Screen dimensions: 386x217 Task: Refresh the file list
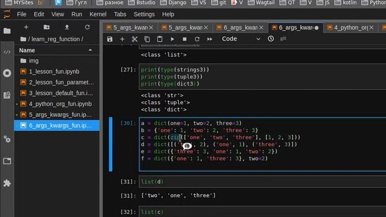(x=87, y=27)
